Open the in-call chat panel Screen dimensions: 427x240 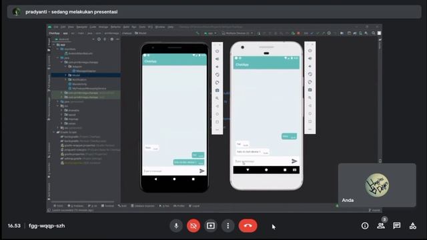pos(397,225)
